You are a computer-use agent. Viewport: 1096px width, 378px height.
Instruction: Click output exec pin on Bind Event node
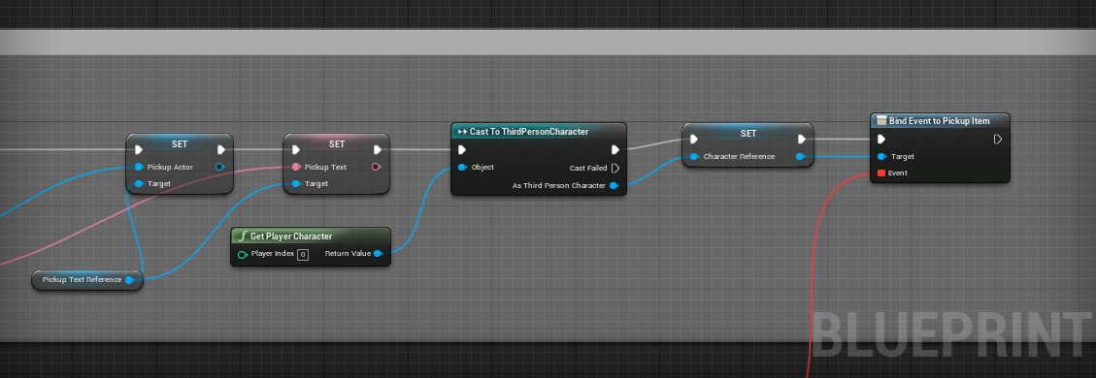tap(997, 140)
